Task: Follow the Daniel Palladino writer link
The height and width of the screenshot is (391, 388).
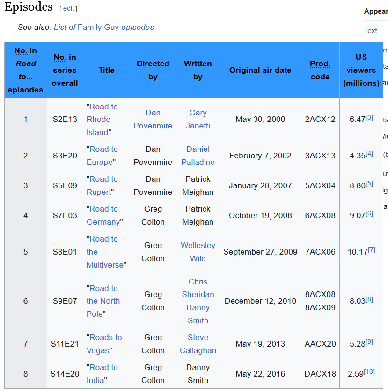Action: coord(198,156)
